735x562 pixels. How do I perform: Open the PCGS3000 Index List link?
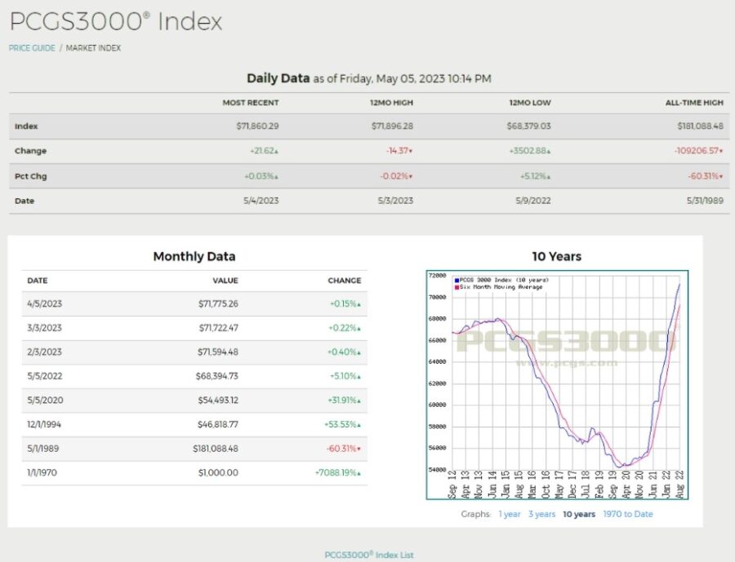coord(369,555)
